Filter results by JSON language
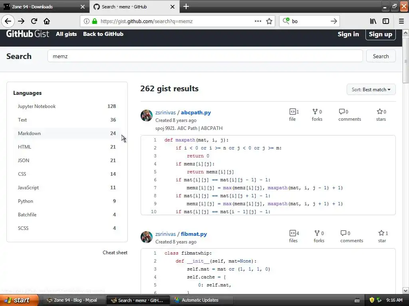Viewport: 409px width, 306px height. 67,160
